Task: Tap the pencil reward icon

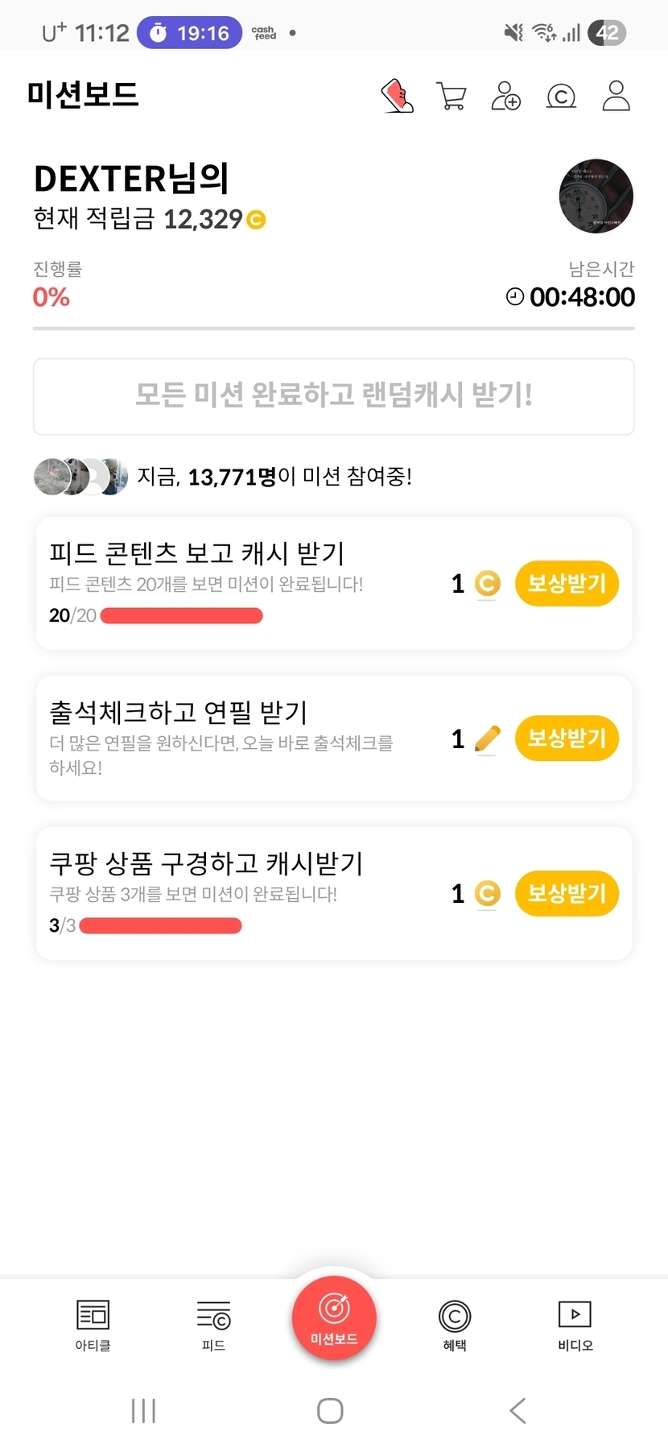Action: click(487, 738)
